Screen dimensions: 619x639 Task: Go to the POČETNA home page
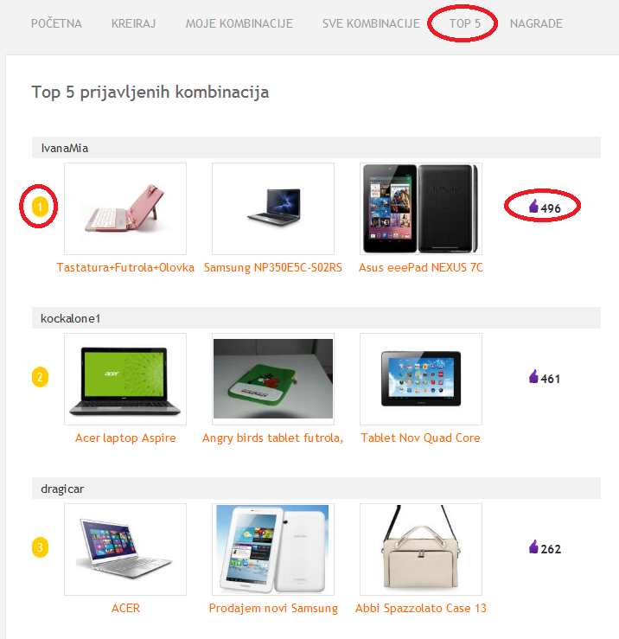click(x=56, y=23)
